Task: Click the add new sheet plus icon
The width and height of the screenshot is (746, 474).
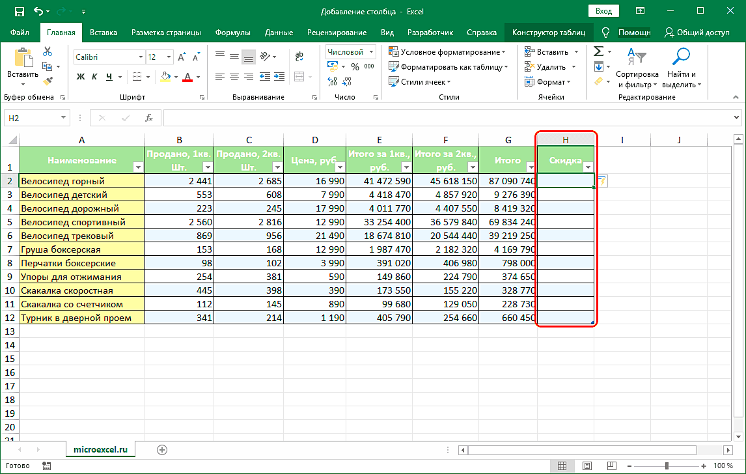Action: [x=162, y=449]
